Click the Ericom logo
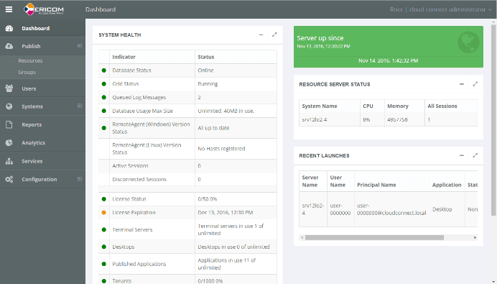 (44, 9)
